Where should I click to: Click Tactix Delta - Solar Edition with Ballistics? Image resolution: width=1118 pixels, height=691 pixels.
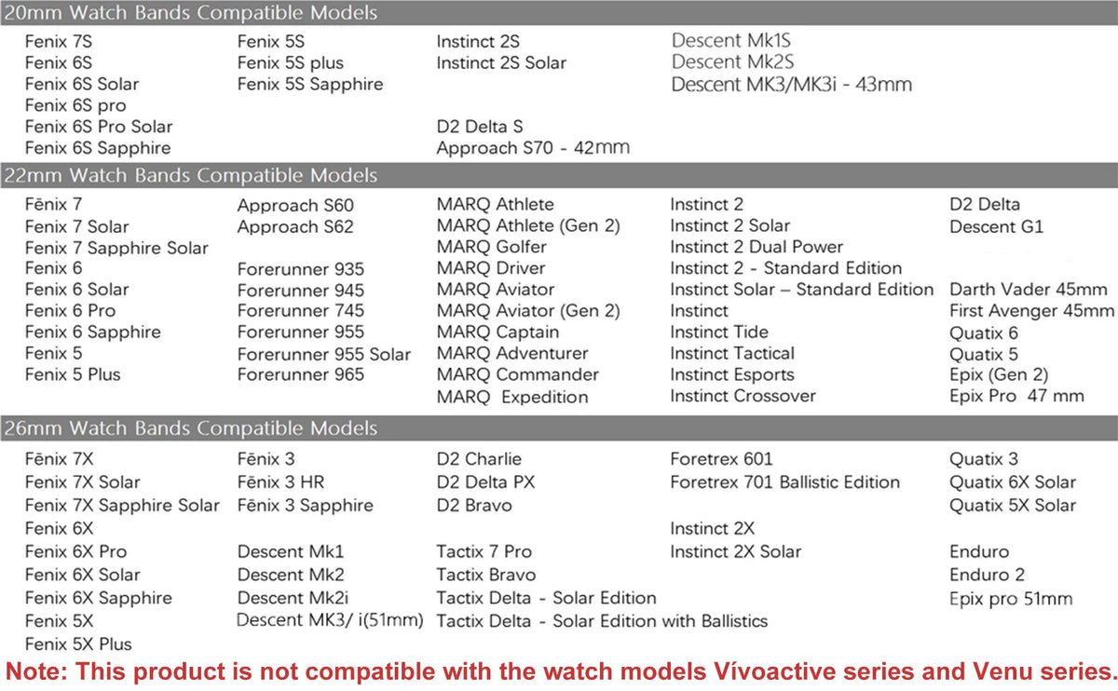[x=602, y=621]
